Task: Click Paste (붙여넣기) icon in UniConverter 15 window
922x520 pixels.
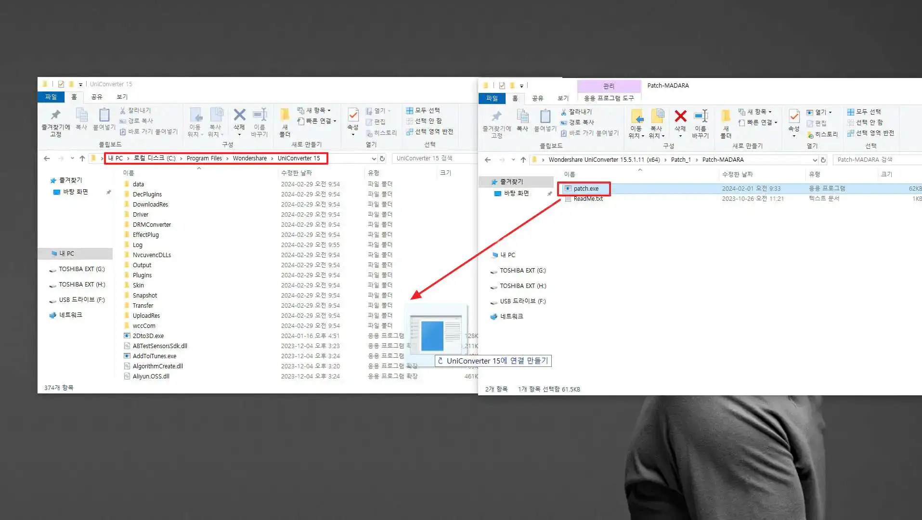Action: [x=104, y=115]
